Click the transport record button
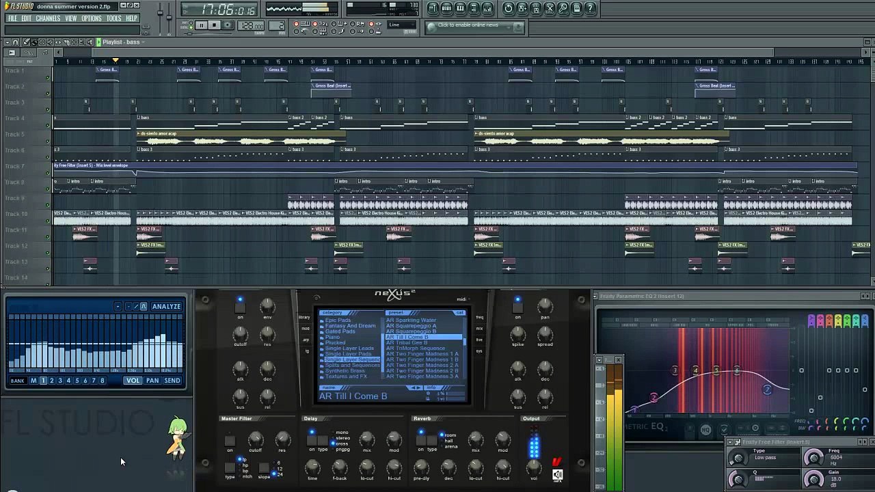The width and height of the screenshot is (875, 492). click(x=227, y=25)
